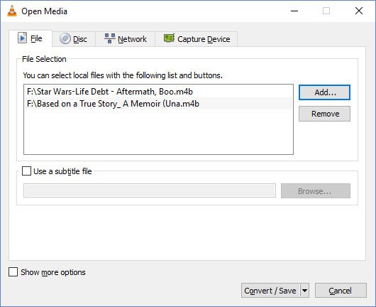Image resolution: width=376 pixels, height=307 pixels.
Task: Close the Open Media dialog
Action: pyautogui.click(x=359, y=11)
